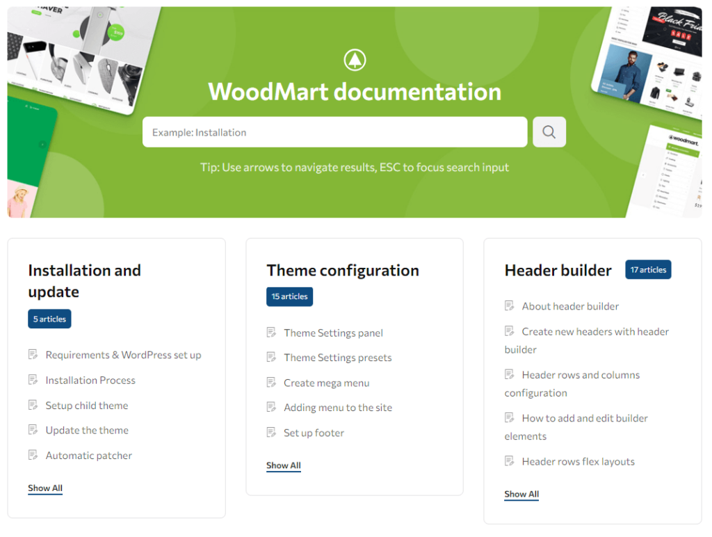The image size is (712, 537).
Task: Show All under Header builder
Action: point(521,494)
